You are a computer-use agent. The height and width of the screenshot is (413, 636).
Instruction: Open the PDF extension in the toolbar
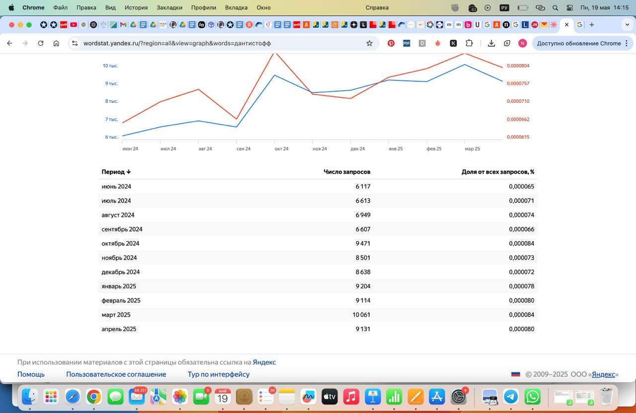(x=406, y=43)
